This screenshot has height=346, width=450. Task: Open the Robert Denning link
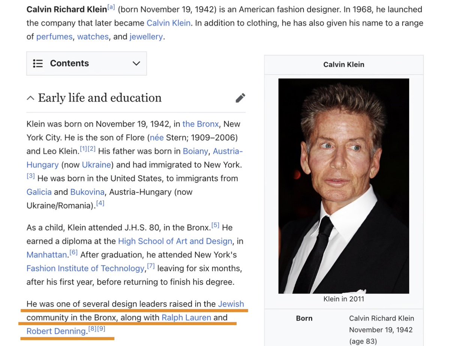[56, 331]
